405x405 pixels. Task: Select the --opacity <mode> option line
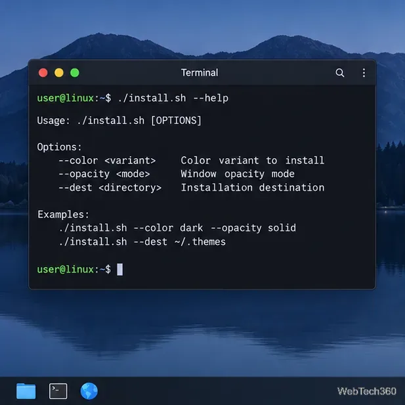click(x=177, y=174)
